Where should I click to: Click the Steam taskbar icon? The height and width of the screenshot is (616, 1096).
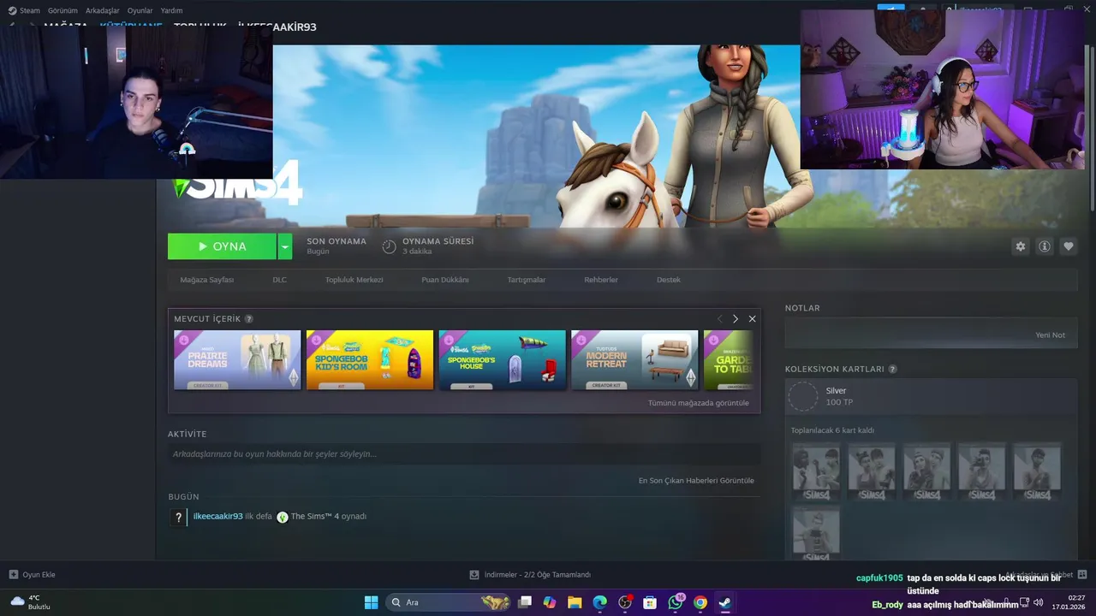(725, 602)
